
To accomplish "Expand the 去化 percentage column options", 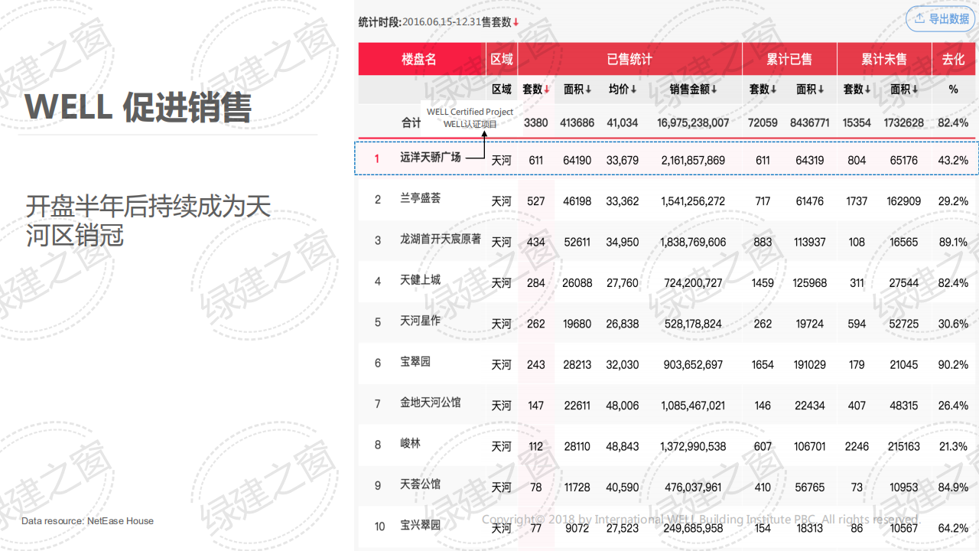I will click(952, 89).
